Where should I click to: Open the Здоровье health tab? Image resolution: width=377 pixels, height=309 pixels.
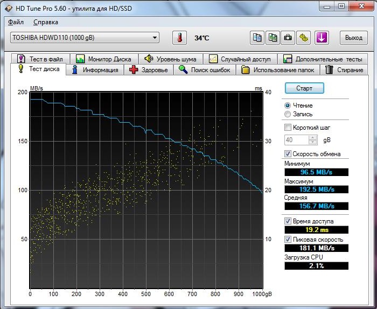149,70
